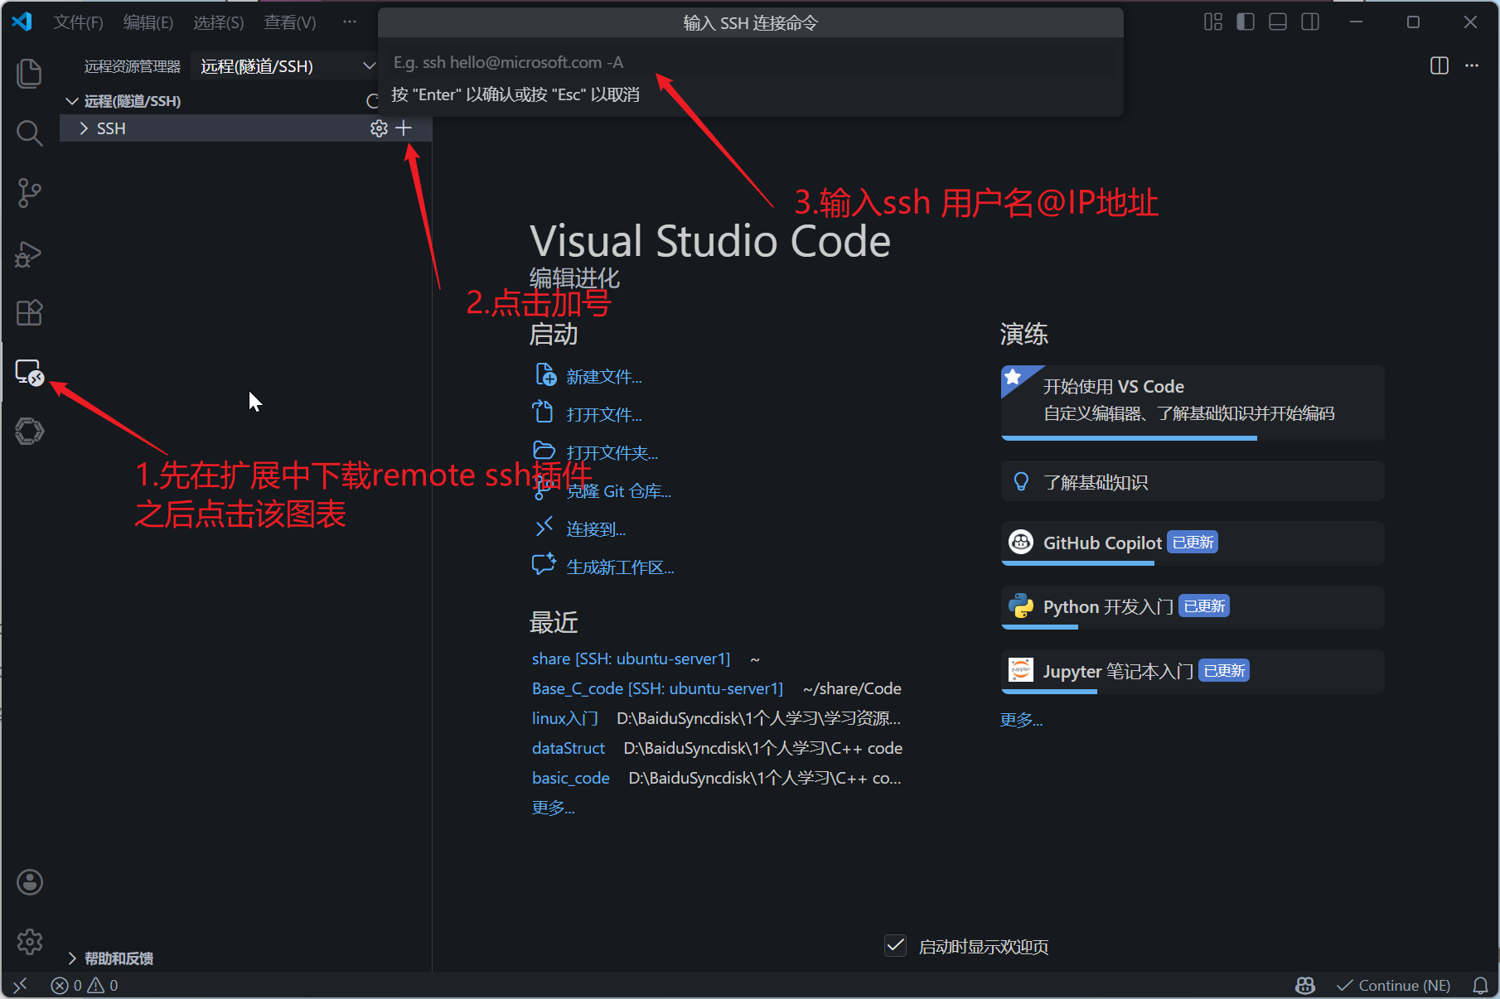Click the 连接到... link
1500x999 pixels.
596,529
